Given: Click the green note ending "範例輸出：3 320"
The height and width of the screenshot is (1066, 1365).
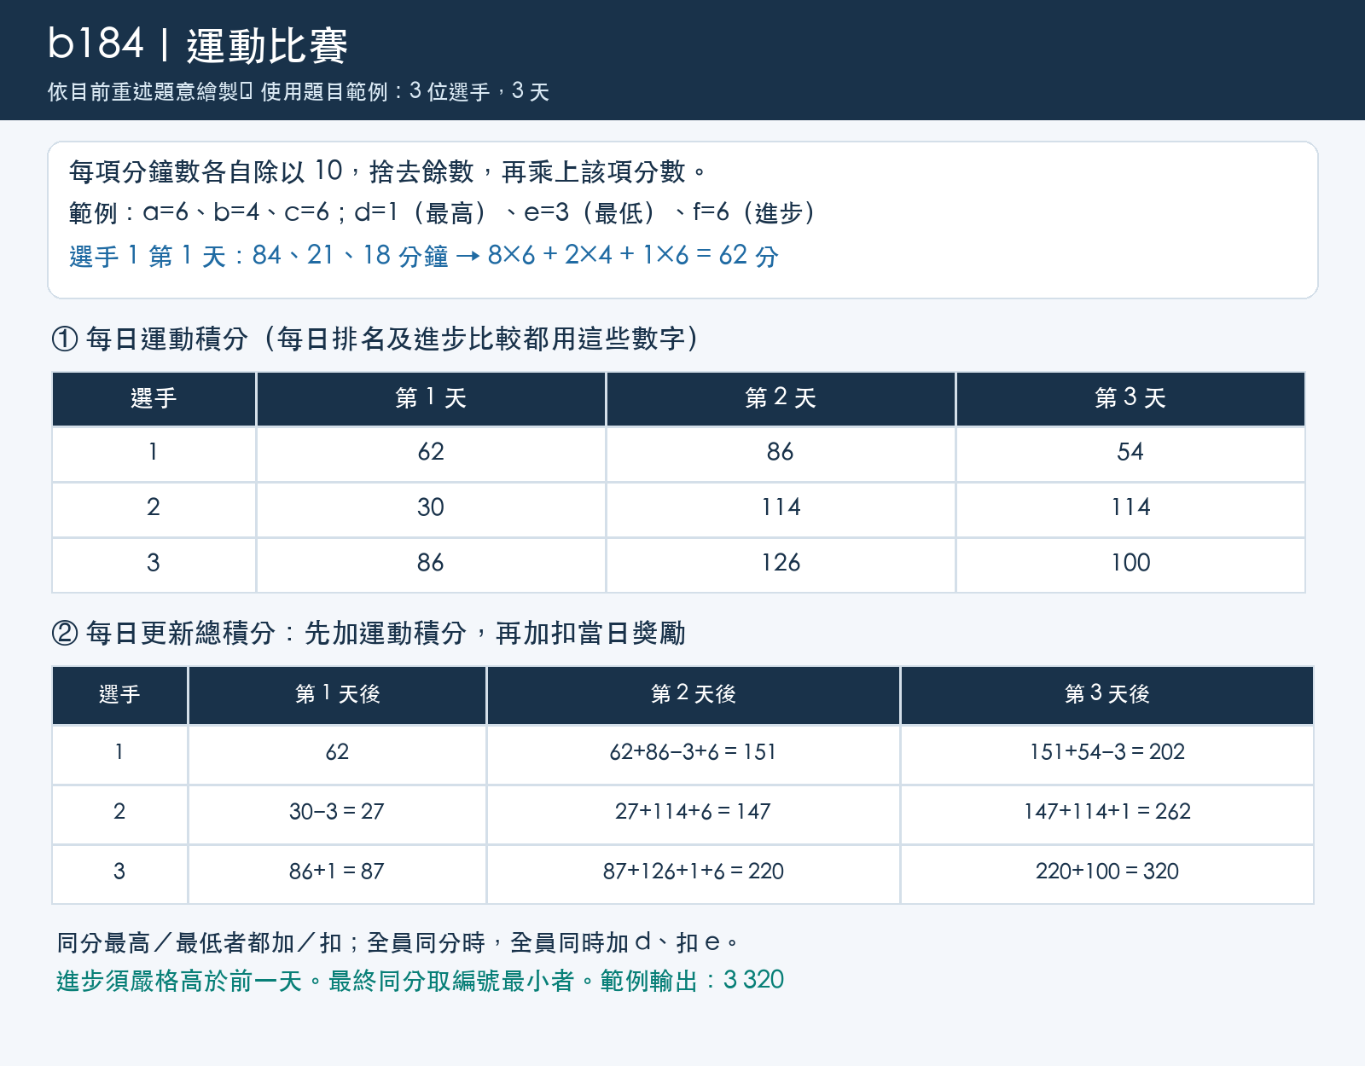Looking at the screenshot, I should click(x=421, y=981).
